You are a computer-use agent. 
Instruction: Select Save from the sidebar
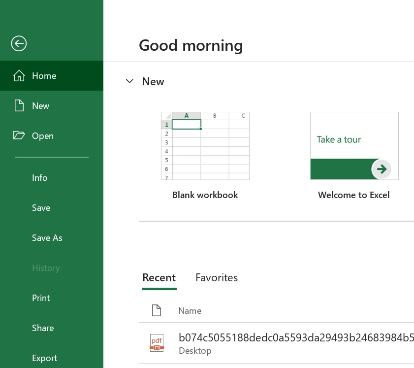point(41,207)
